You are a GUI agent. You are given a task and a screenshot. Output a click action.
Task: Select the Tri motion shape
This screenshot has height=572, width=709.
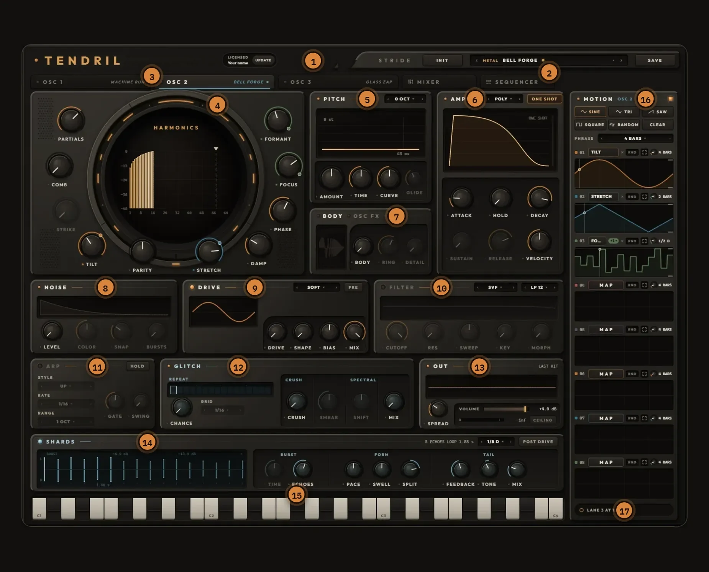(x=624, y=112)
